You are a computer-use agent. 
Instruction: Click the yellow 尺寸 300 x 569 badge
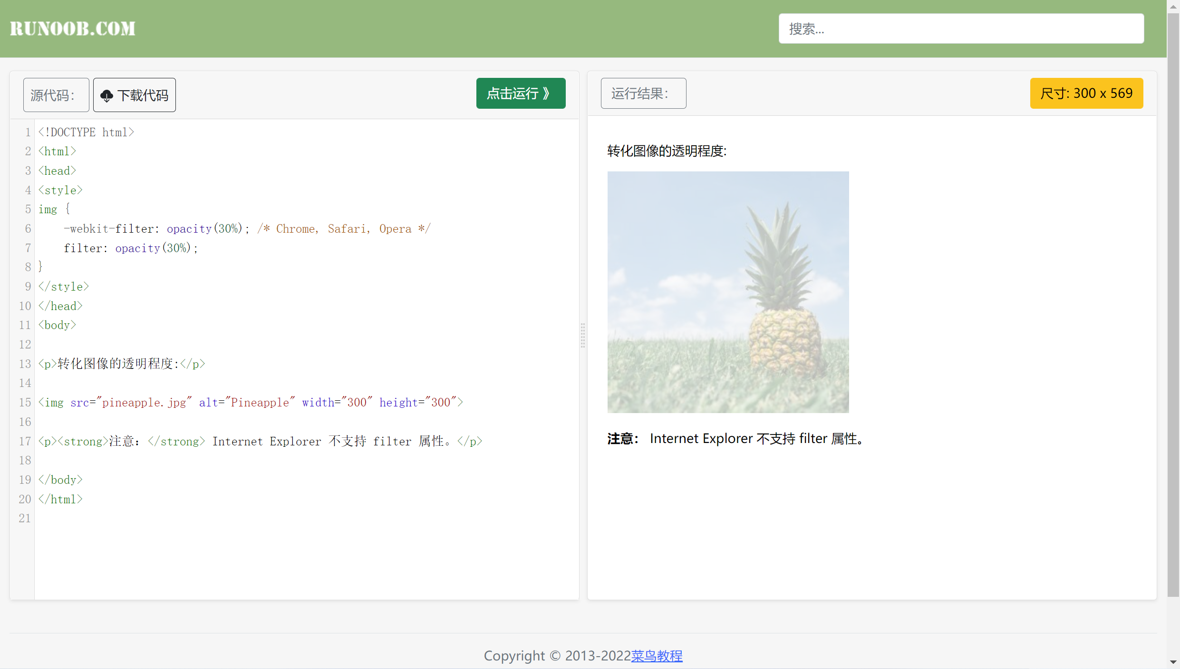(1086, 94)
